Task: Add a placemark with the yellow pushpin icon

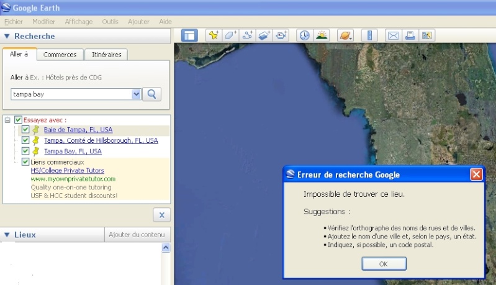Action: tap(214, 35)
